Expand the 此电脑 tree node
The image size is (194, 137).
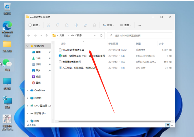(x=27, y=98)
